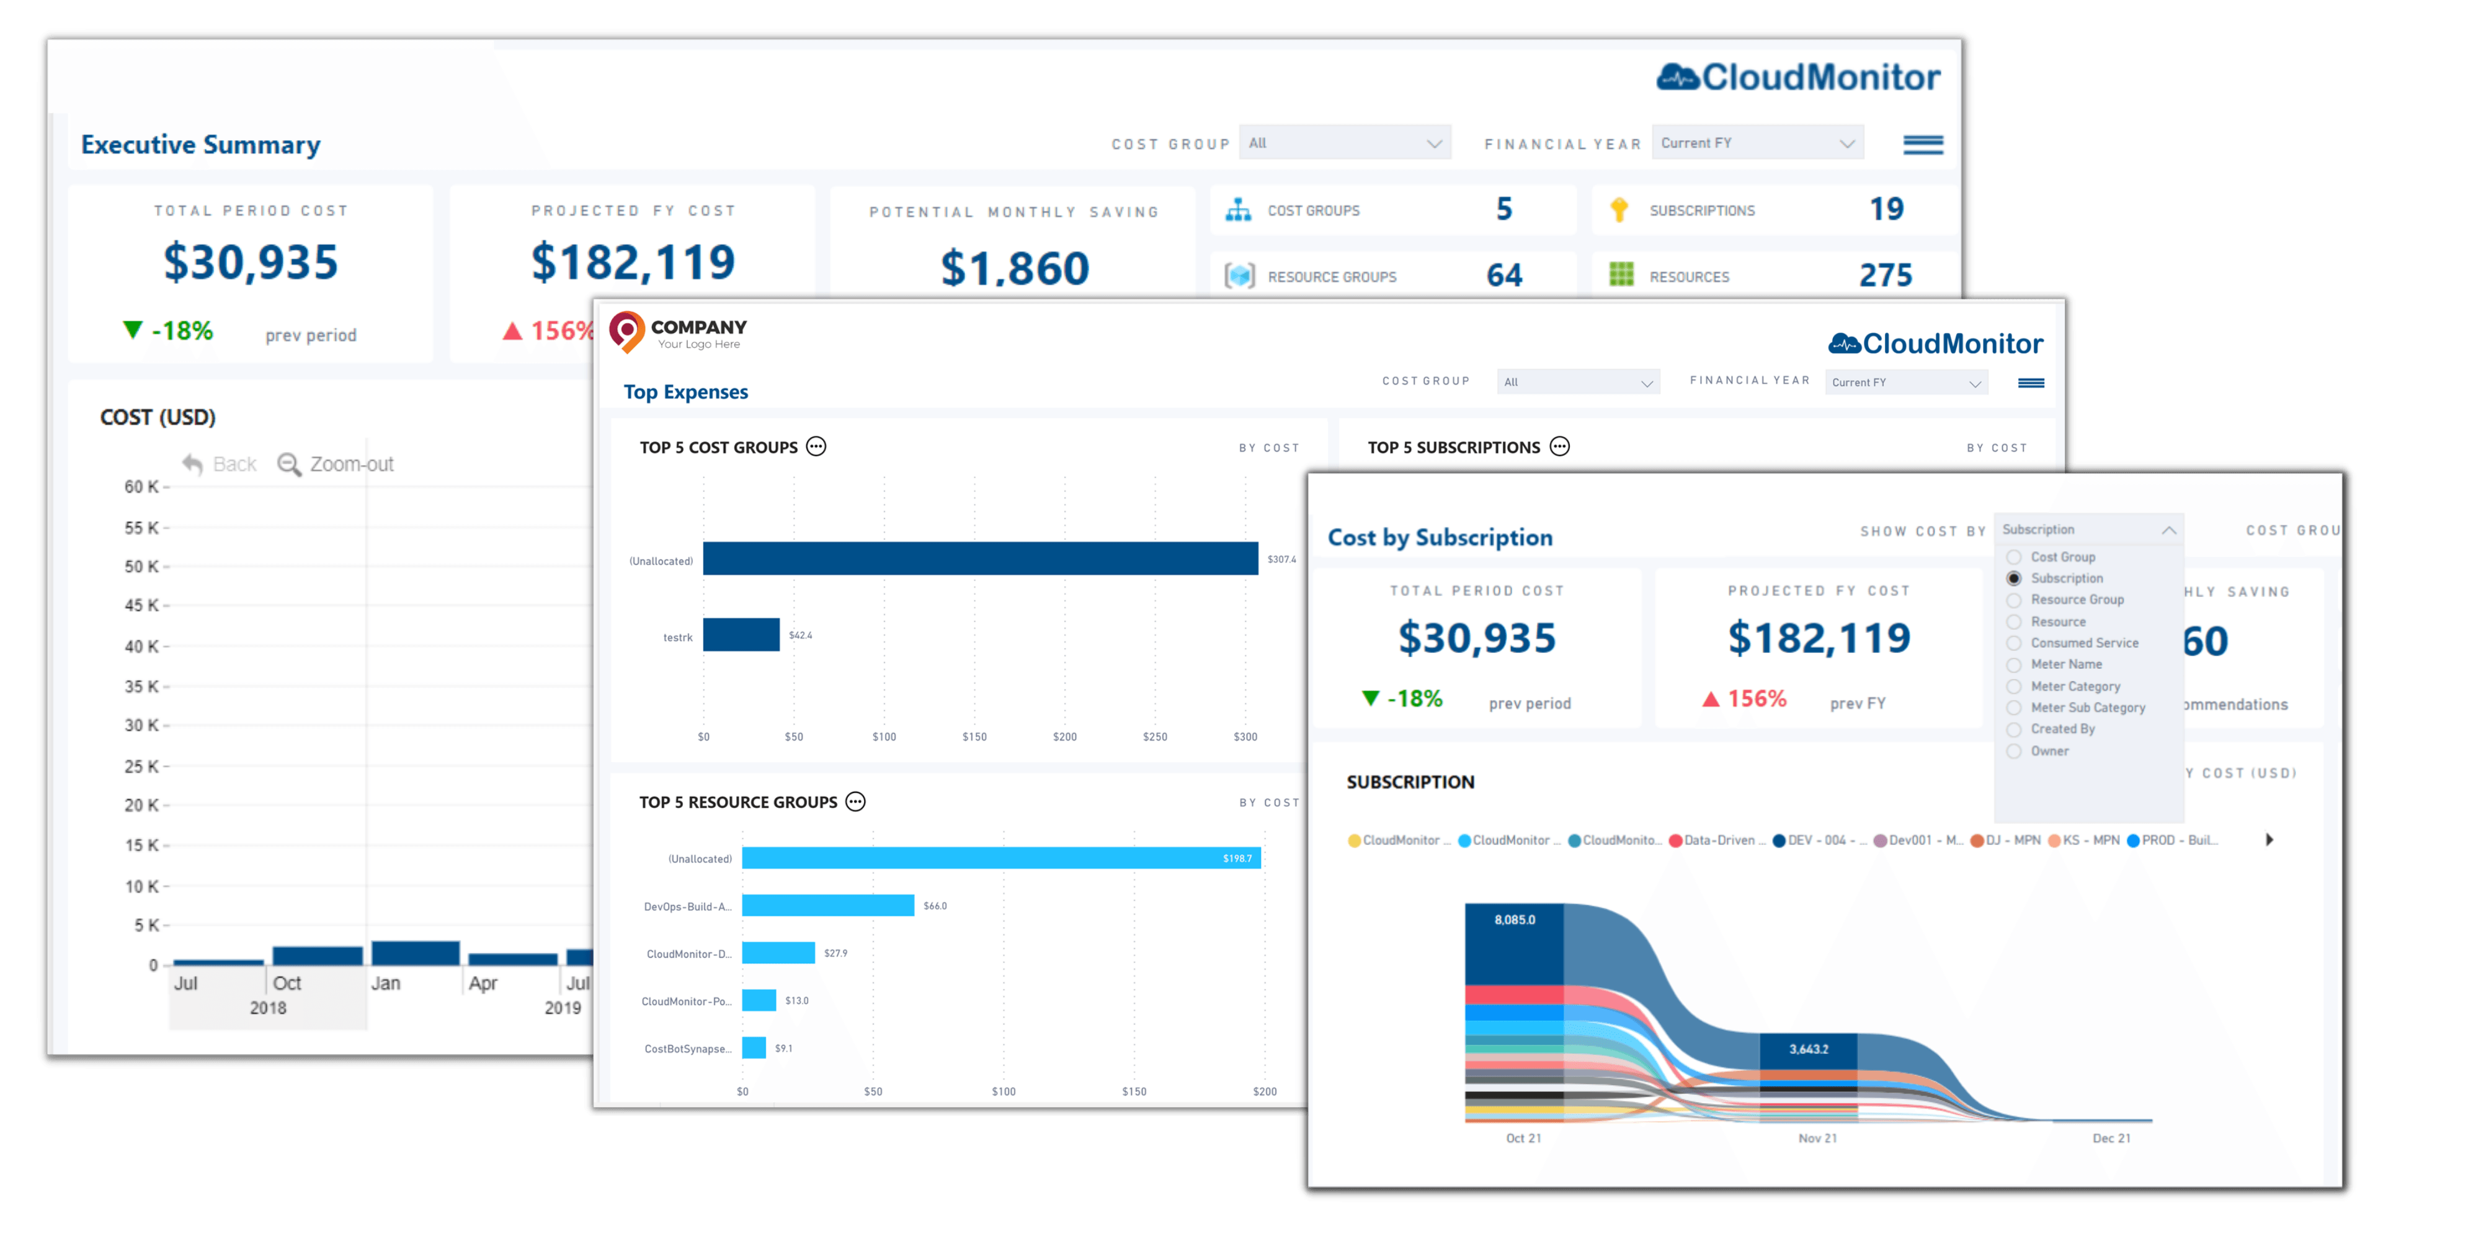Open Financial Year dropdown in Top Expenses
Viewport: 2481px width, 1240px height.
(x=1906, y=382)
